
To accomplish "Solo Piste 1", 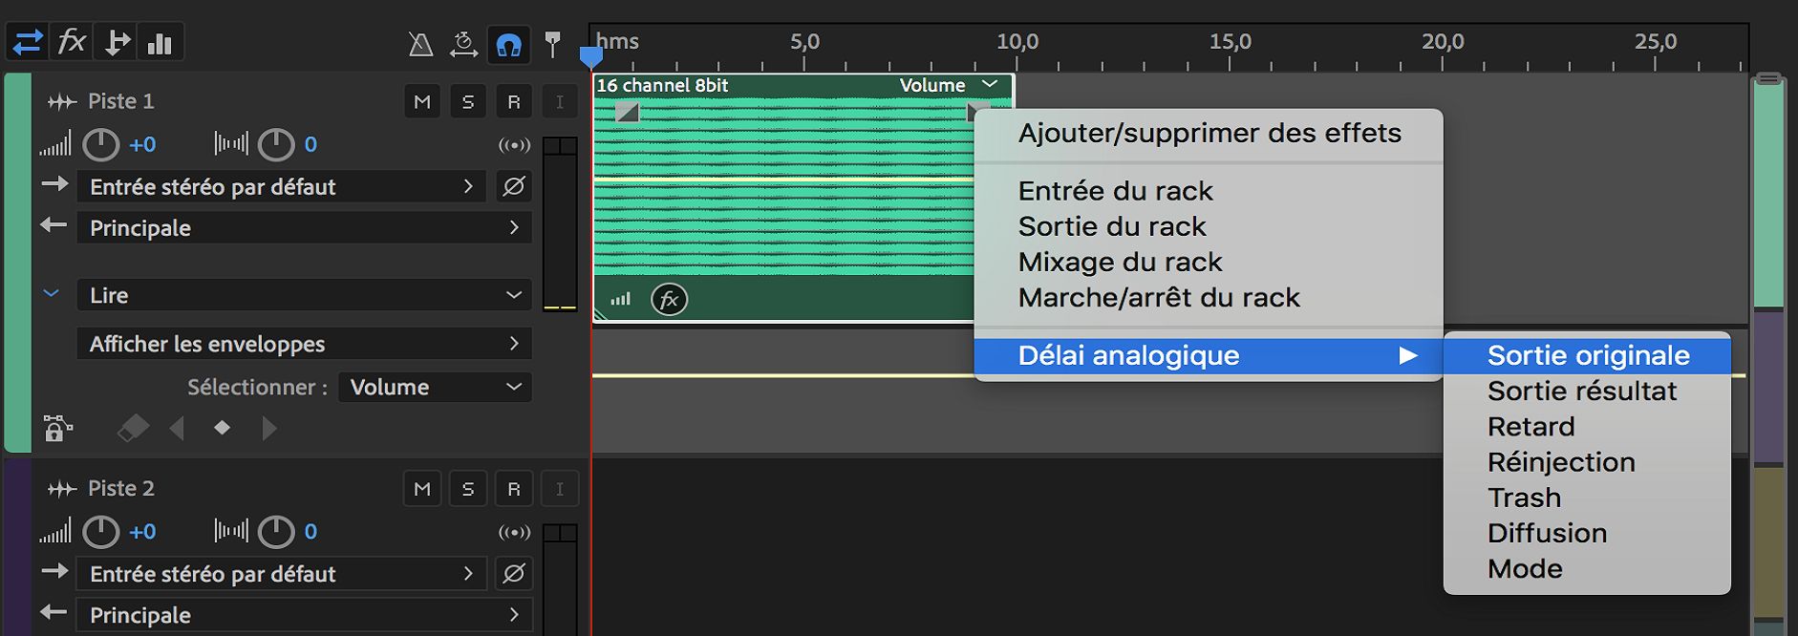I will point(468,102).
